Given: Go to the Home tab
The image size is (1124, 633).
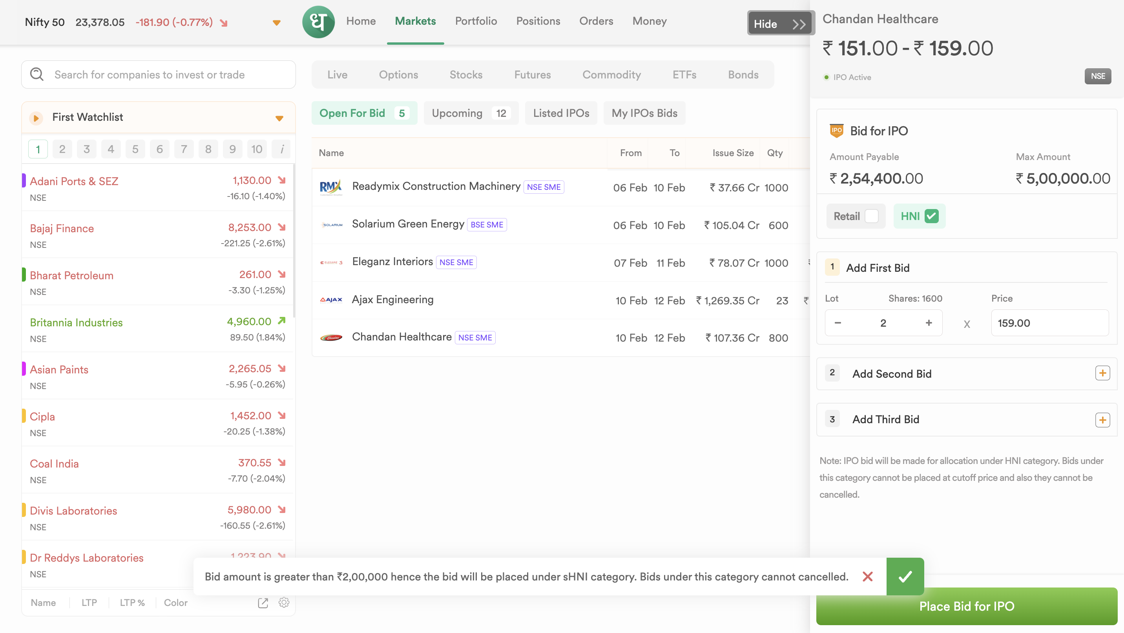Looking at the screenshot, I should [361, 21].
